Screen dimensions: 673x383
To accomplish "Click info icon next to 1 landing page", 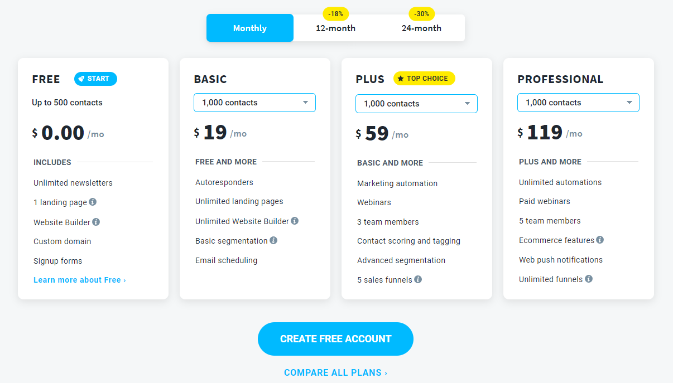I will [x=93, y=202].
